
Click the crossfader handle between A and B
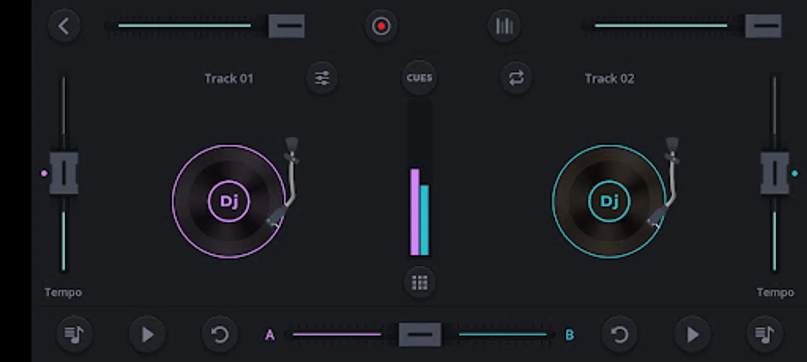(420, 334)
